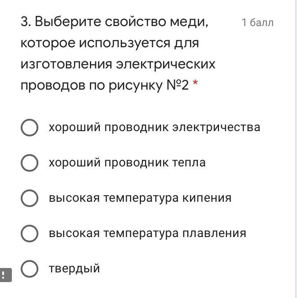Click the 'хороший проводник электричества' option label
Viewport: 297px width, 298px height.
point(154,128)
